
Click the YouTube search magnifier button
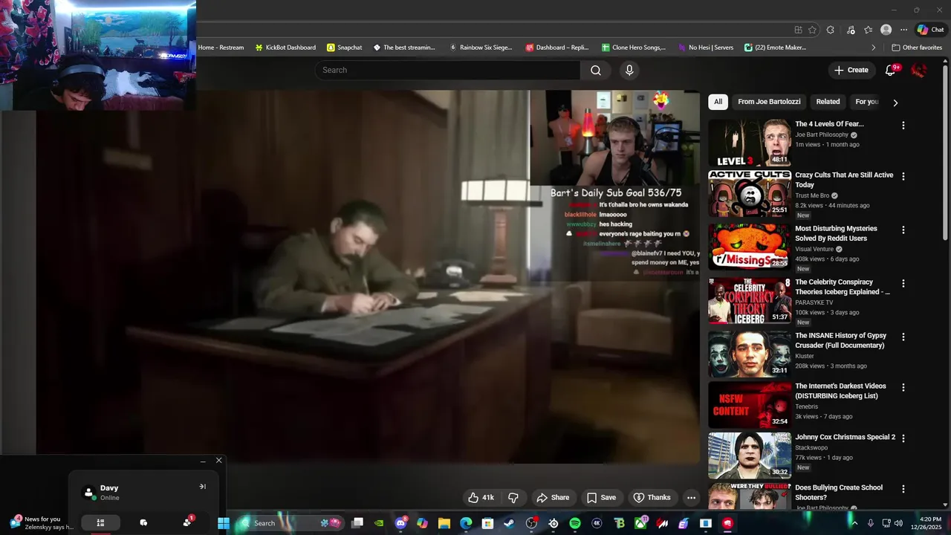[596, 70]
